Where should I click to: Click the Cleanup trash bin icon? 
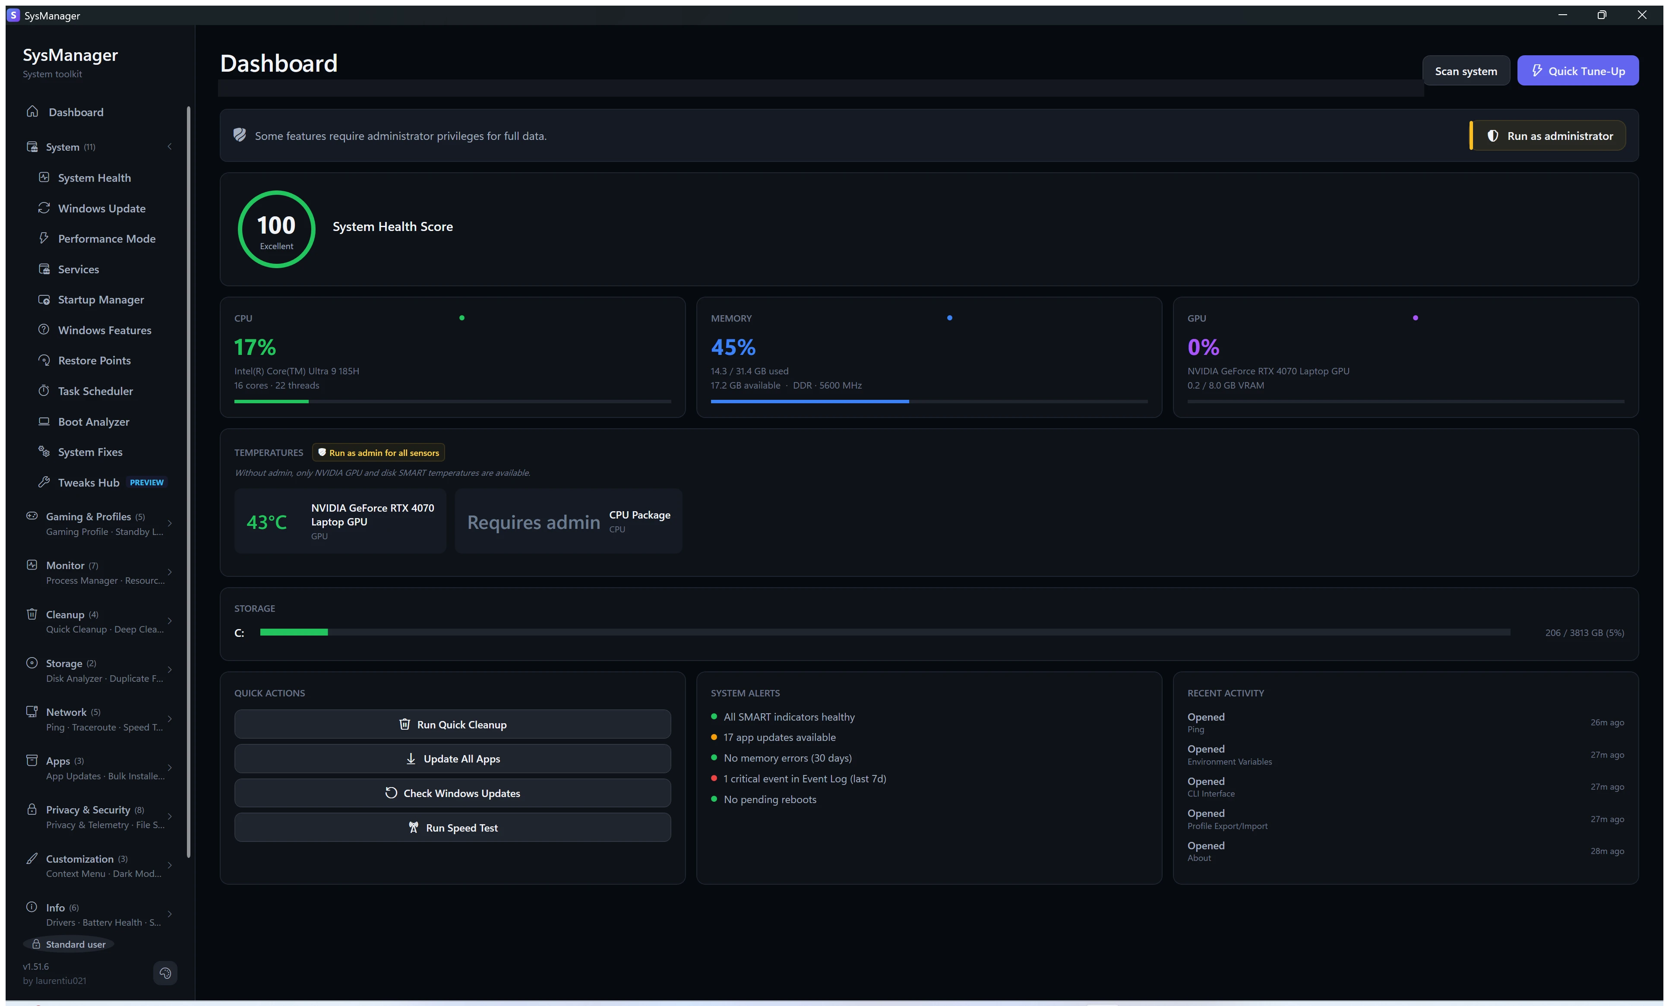32,614
